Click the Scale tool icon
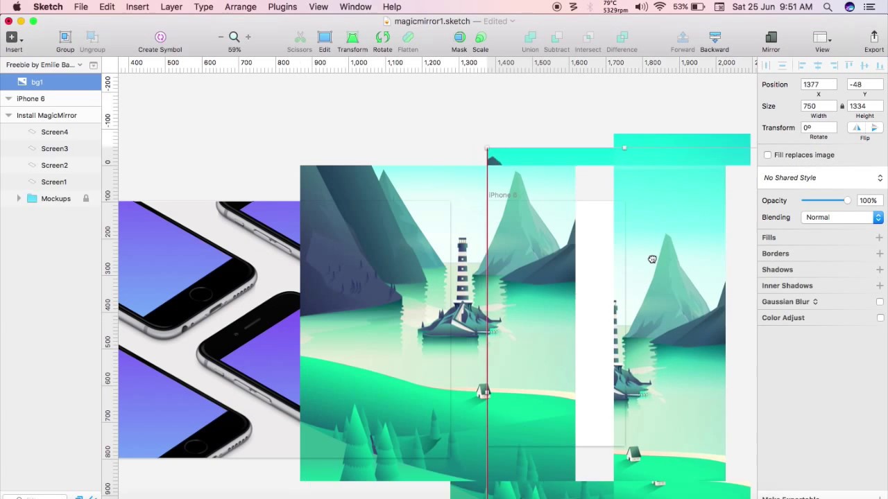 (x=480, y=37)
